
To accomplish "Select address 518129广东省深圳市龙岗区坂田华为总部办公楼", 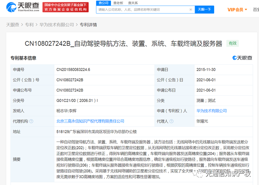I will (x=97, y=132).
